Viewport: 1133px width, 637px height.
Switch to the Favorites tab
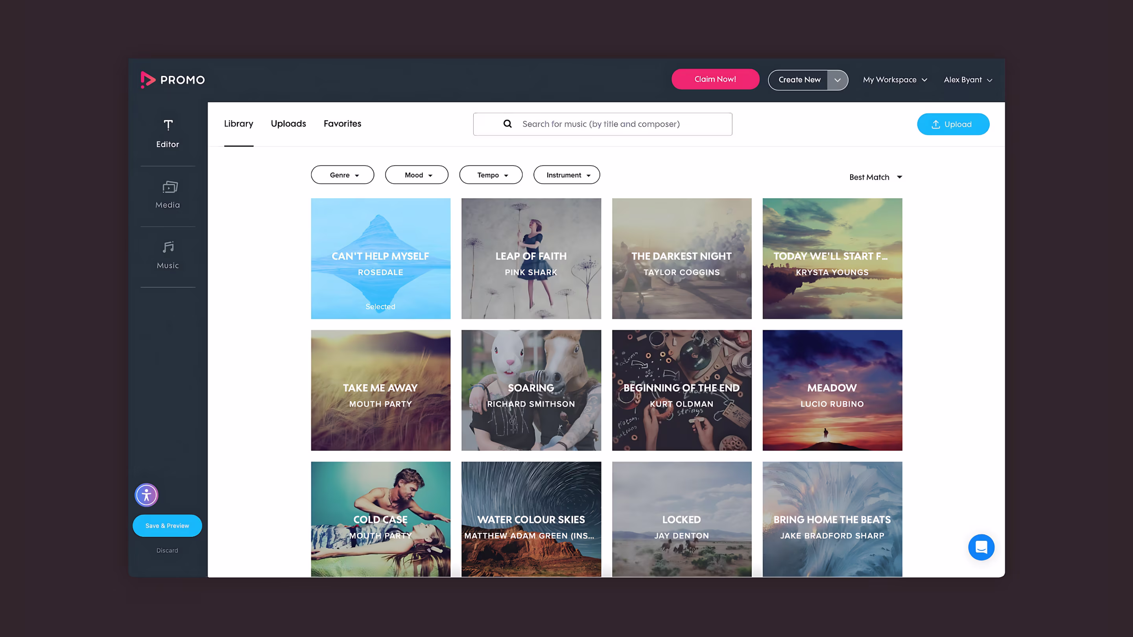click(x=342, y=124)
